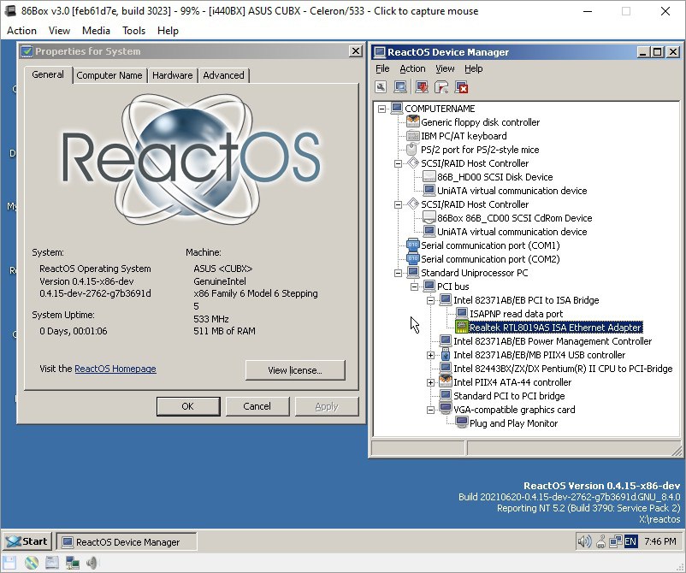Image resolution: width=686 pixels, height=573 pixels.
Task: Click the Plug and Play Monitor icon
Action: pyautogui.click(x=462, y=422)
